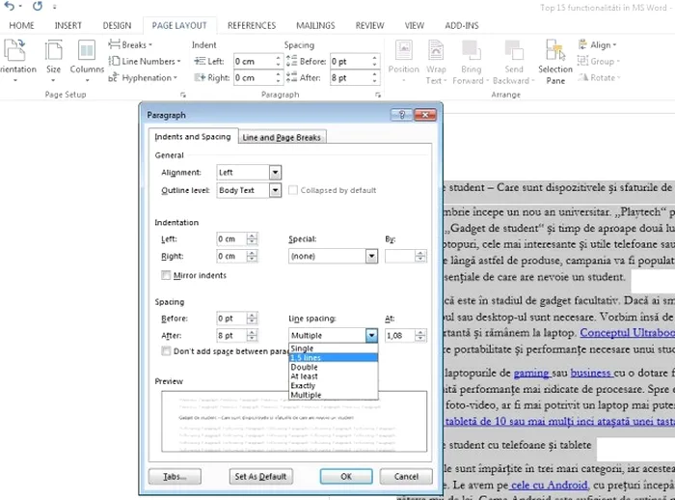This screenshot has height=500, width=675.
Task: Open the Alignment dropdown
Action: pos(275,173)
